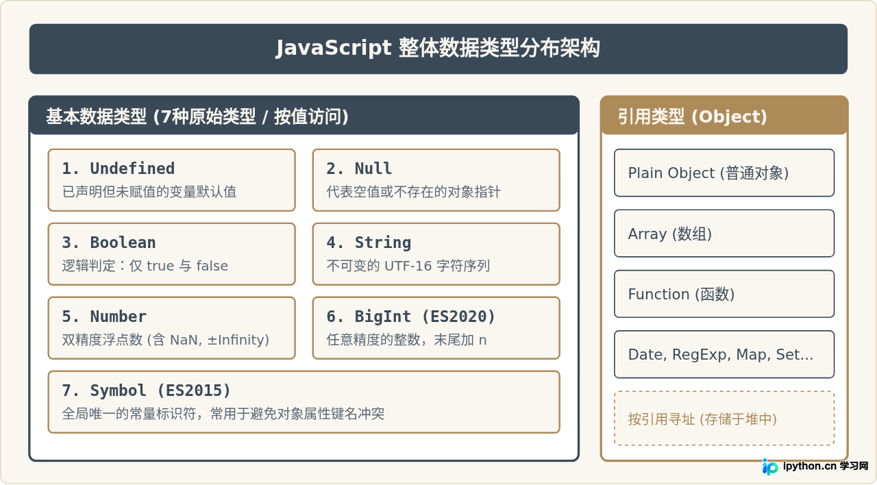Select the BigInt (ES2020) card

436,328
